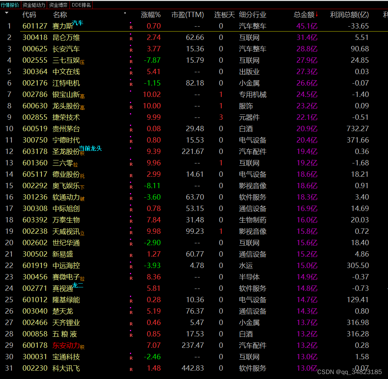
Task: Click the R icon in 万泰生物 row
Action: pyautogui.click(x=131, y=221)
